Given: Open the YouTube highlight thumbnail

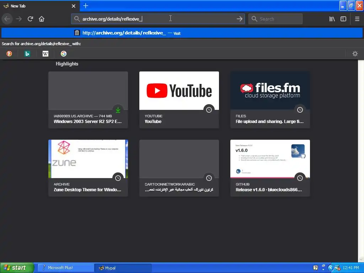Looking at the screenshot, I should [x=179, y=91].
